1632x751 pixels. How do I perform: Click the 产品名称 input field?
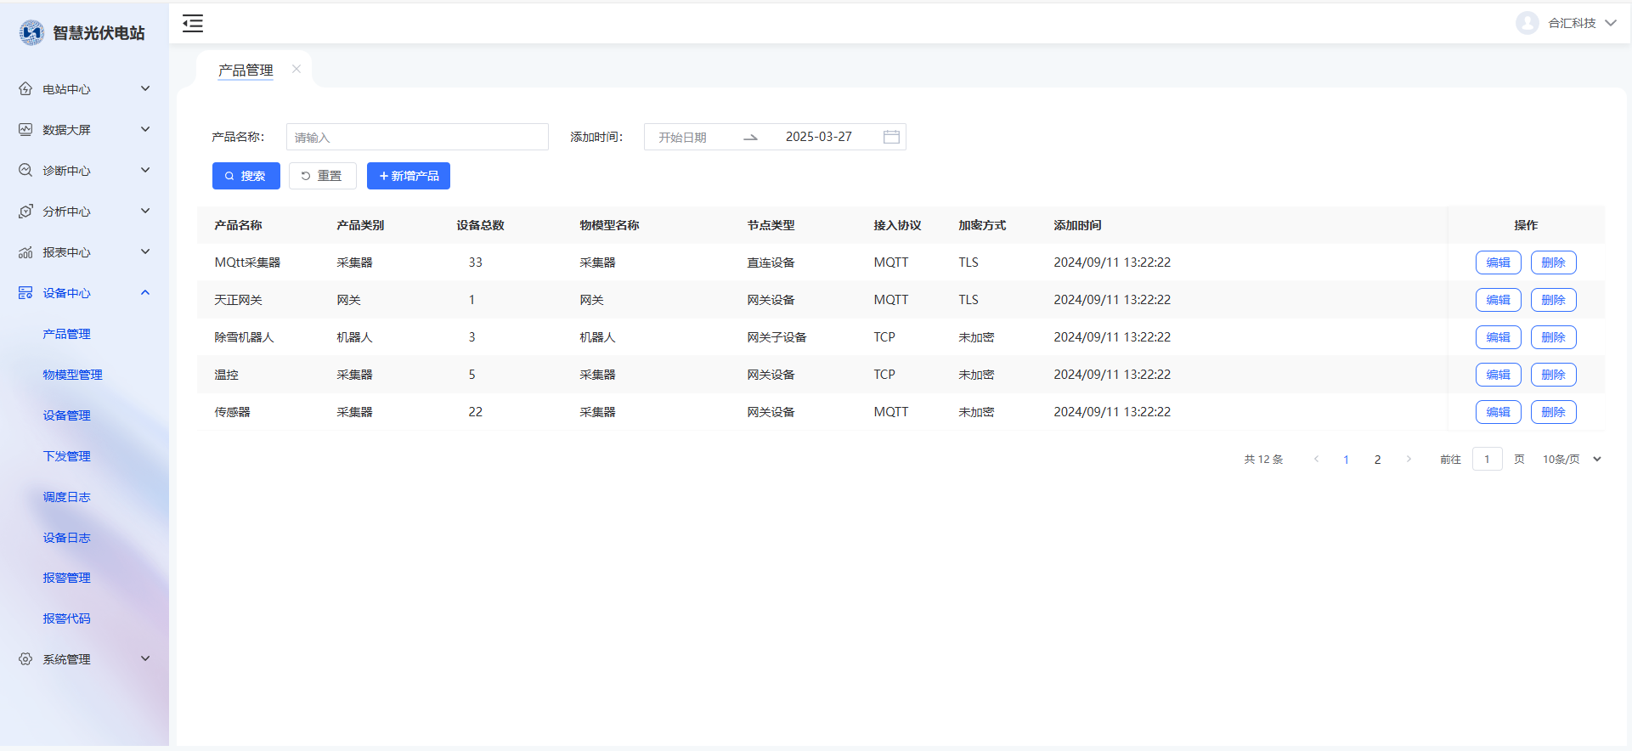click(x=417, y=137)
